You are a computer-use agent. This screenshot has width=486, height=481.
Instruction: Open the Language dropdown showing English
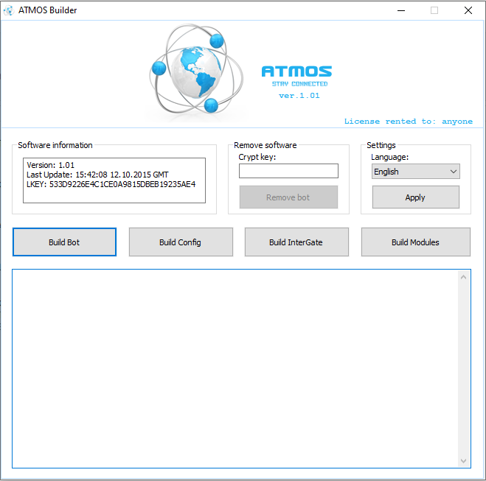click(416, 172)
